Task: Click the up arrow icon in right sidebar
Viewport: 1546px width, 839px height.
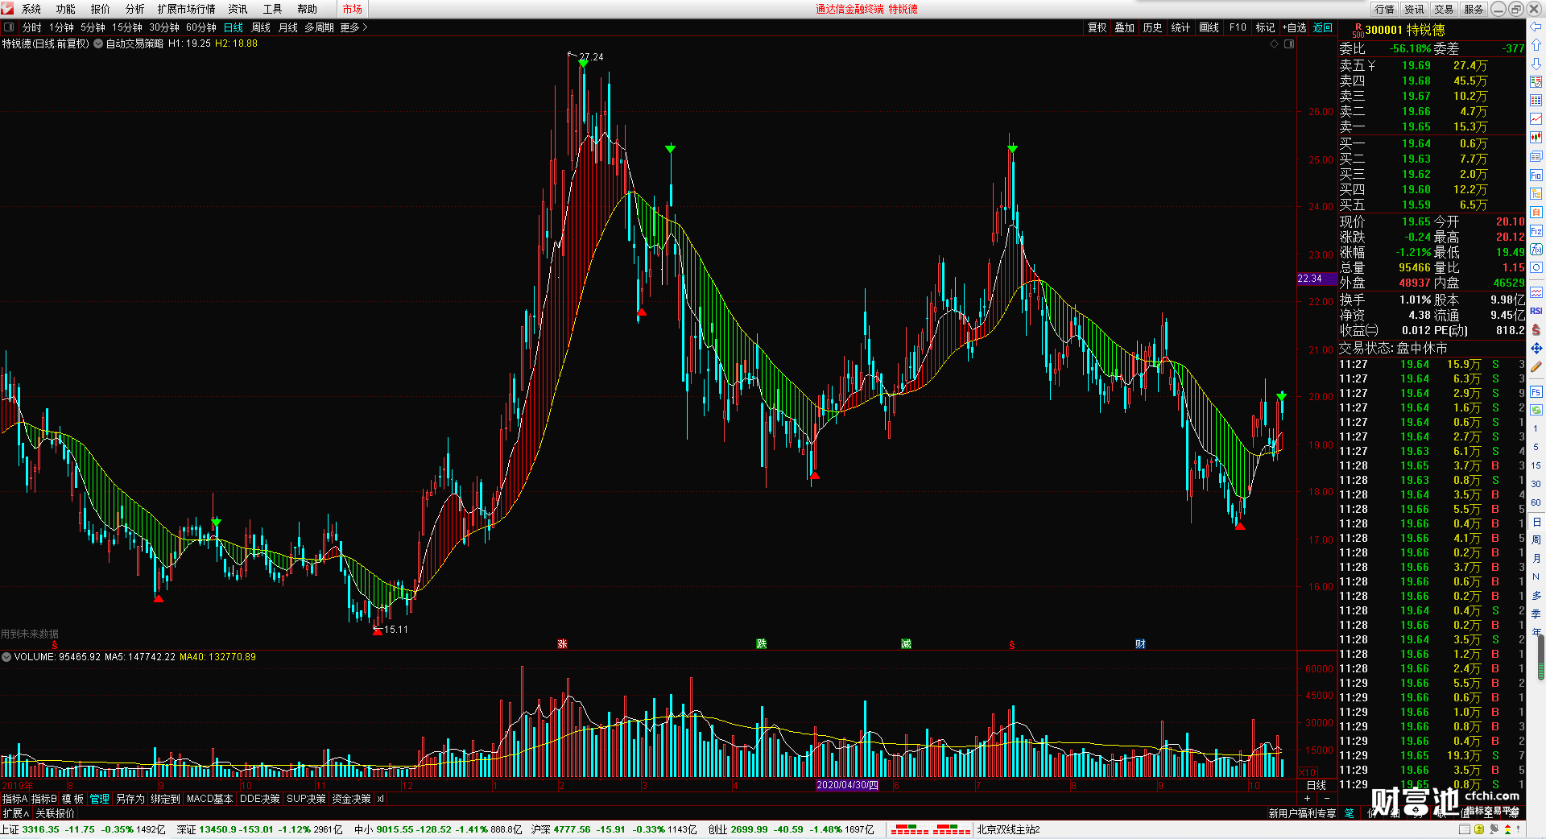Action: (x=1536, y=45)
